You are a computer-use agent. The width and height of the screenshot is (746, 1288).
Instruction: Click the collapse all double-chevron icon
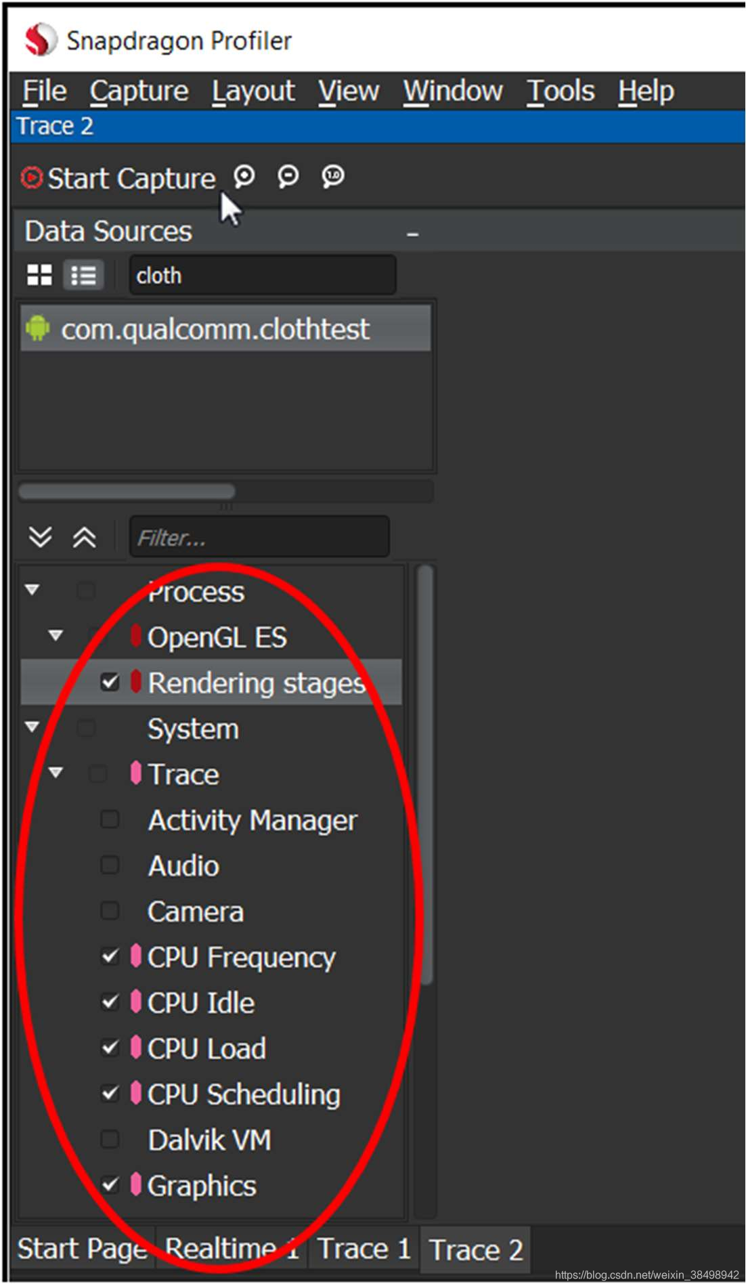84,537
